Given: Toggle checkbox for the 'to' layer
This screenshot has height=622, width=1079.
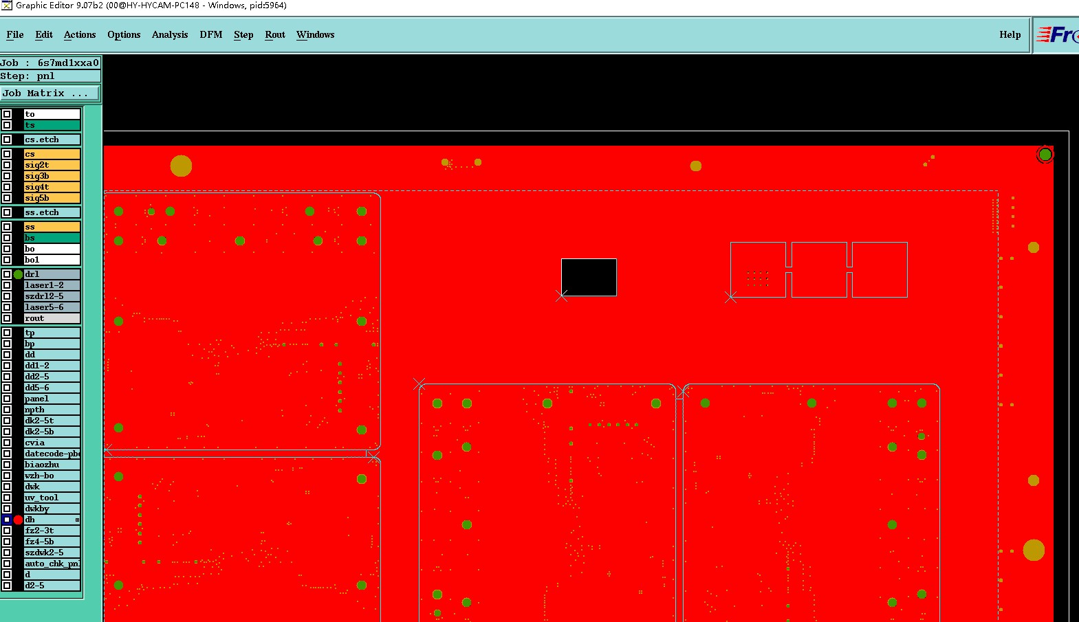Looking at the screenshot, I should [x=7, y=114].
